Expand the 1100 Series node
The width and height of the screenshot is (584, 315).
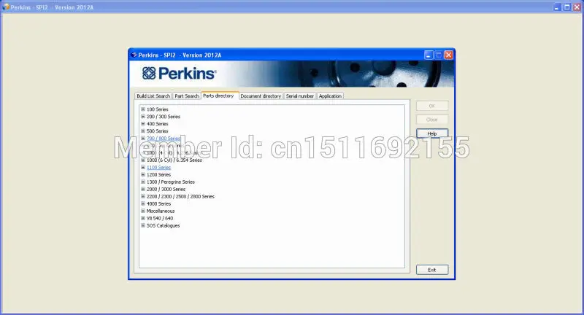coord(143,168)
